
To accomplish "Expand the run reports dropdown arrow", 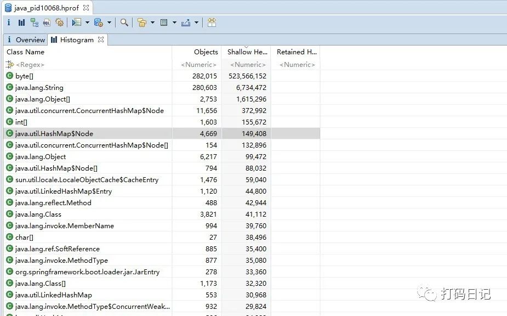I will pyautogui.click(x=87, y=22).
